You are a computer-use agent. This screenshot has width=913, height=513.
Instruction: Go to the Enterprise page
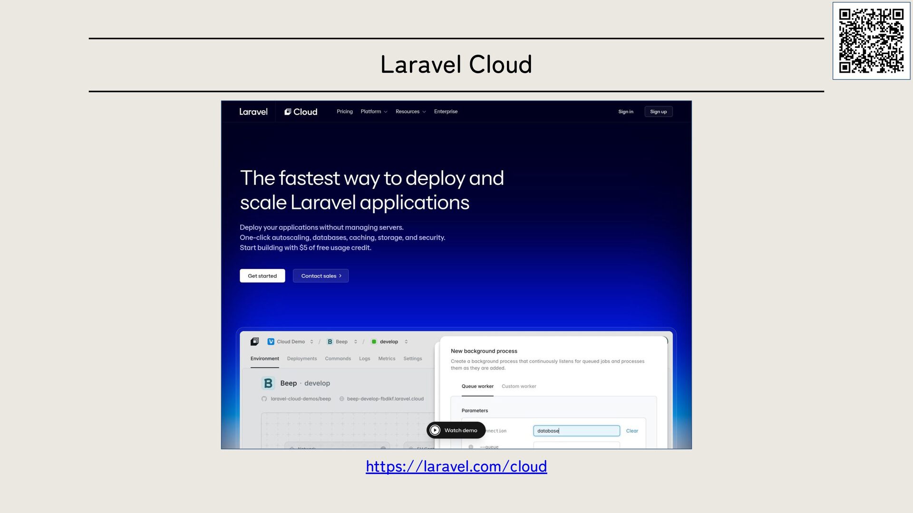point(446,112)
